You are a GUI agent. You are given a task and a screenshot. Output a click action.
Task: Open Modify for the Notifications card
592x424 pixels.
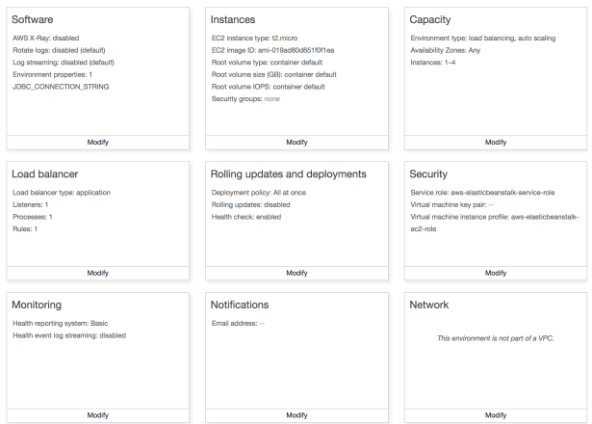[296, 414]
